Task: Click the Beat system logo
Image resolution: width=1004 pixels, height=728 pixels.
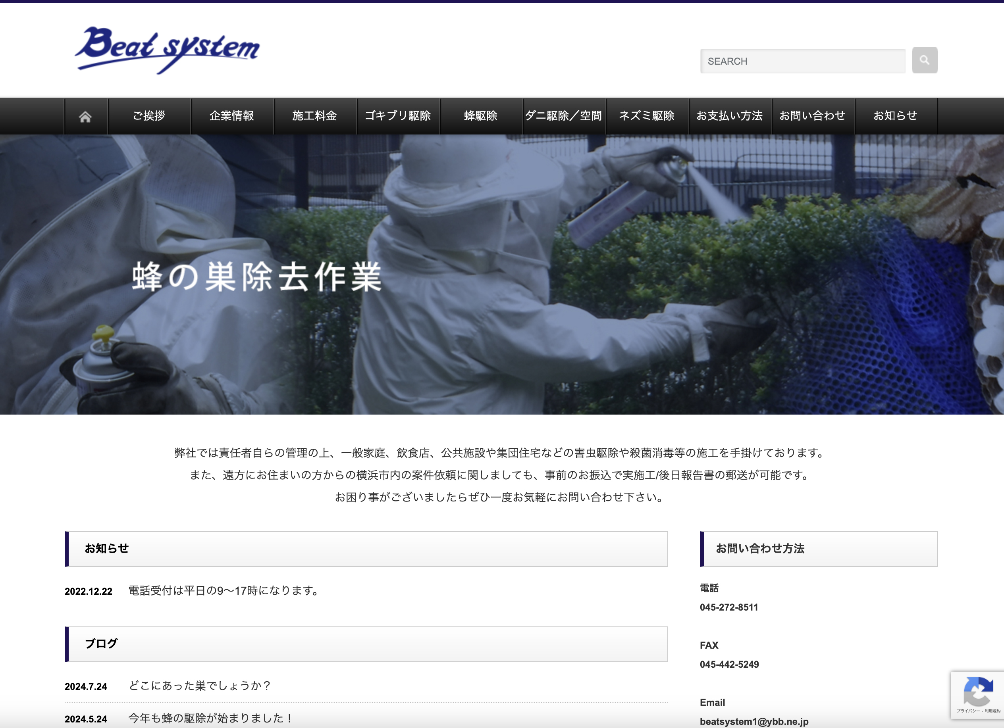Action: tap(168, 50)
